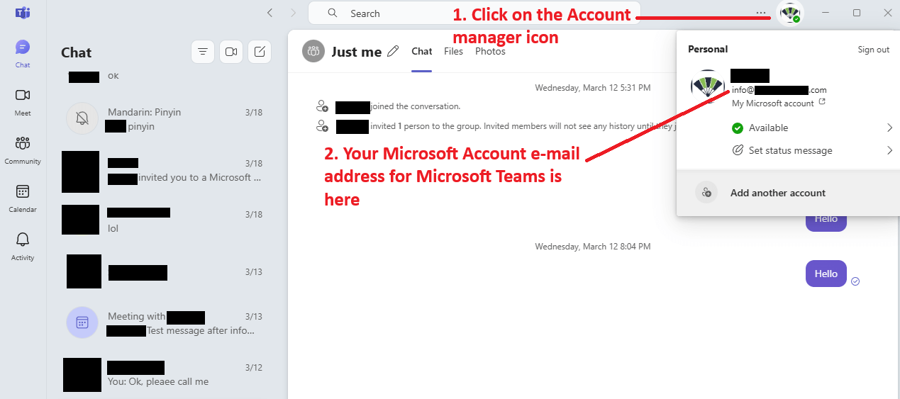This screenshot has height=399, width=900.
Task: Go back with the left arrow
Action: point(270,13)
